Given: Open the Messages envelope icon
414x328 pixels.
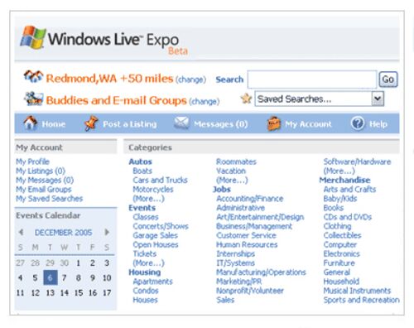Looking at the screenshot, I should coord(182,123).
